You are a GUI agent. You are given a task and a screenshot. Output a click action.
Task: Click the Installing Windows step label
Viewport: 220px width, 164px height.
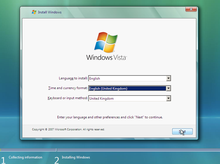pyautogui.click(x=76, y=157)
